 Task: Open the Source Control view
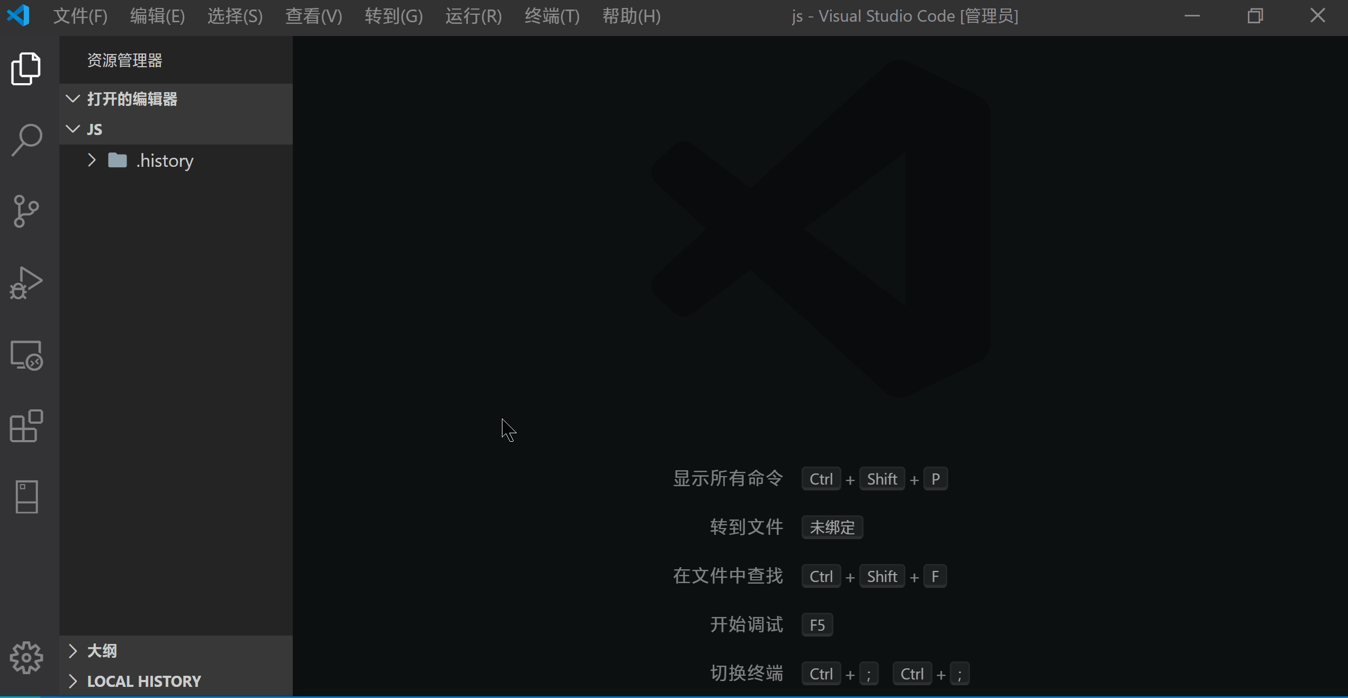pos(26,211)
